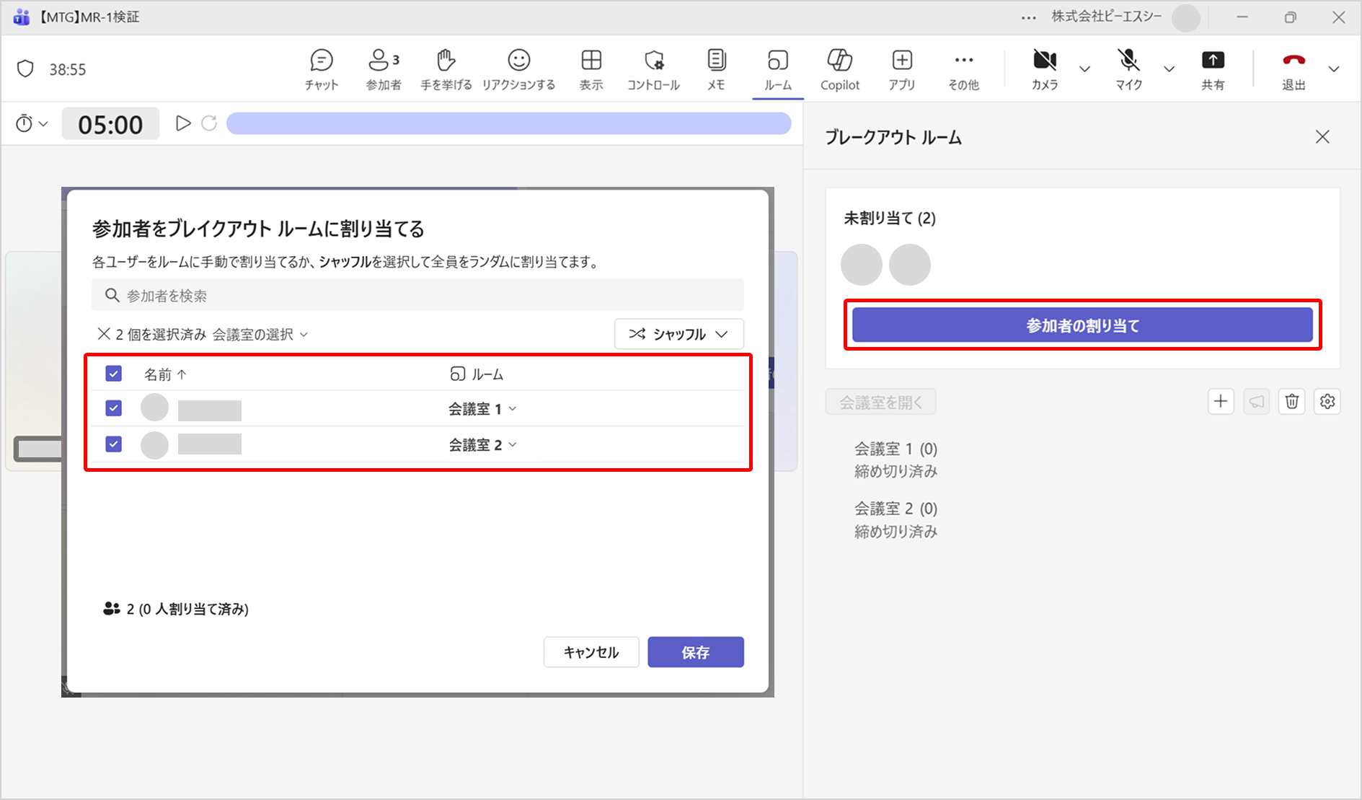
Task: Click the 保存 button
Action: 695,652
